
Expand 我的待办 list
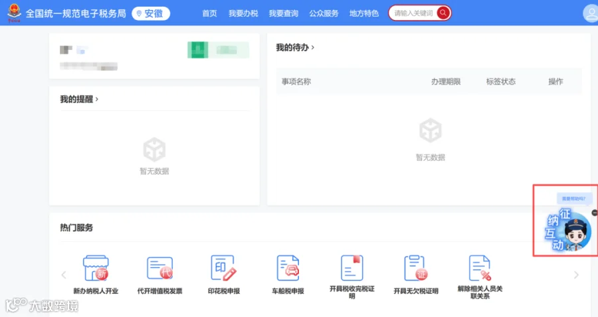point(295,47)
